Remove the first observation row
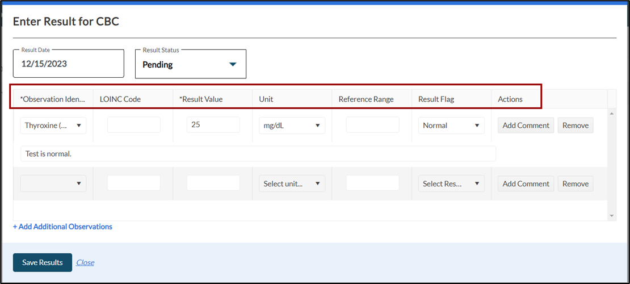 [x=575, y=126]
